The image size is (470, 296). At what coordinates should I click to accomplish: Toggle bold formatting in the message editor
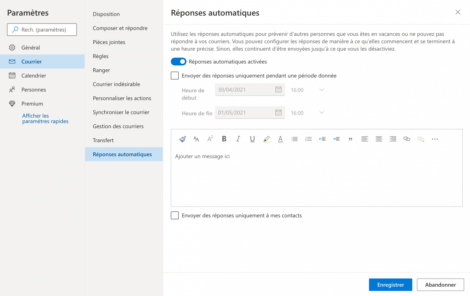click(224, 139)
